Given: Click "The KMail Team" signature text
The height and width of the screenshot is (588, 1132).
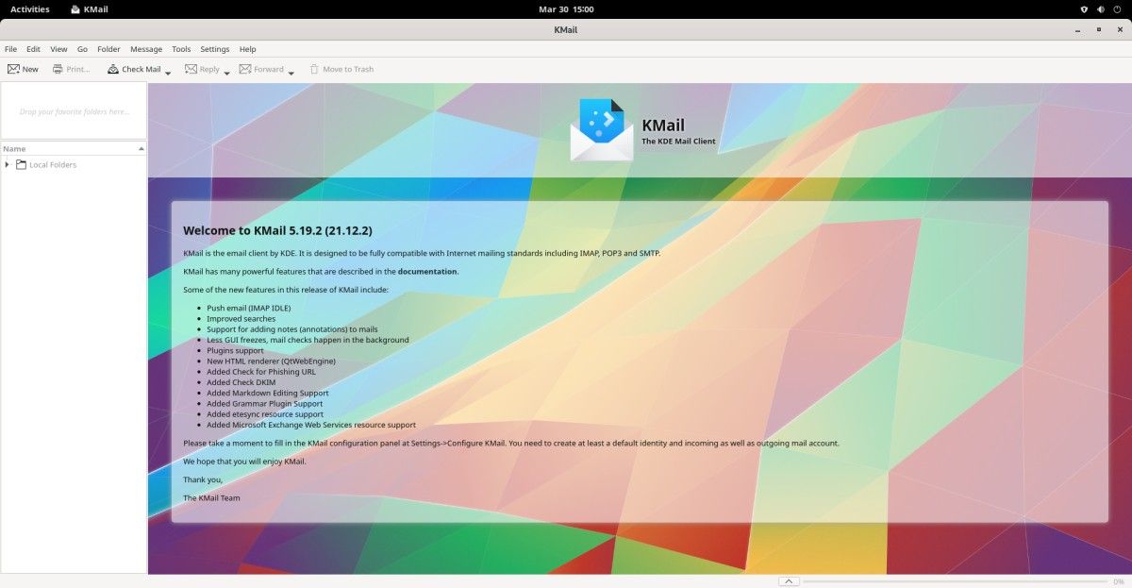Looking at the screenshot, I should (211, 497).
